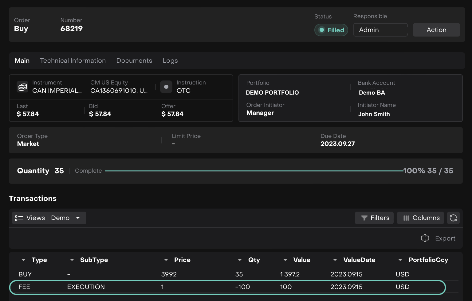Click the Filled status indicator
472x301 pixels.
pos(331,30)
